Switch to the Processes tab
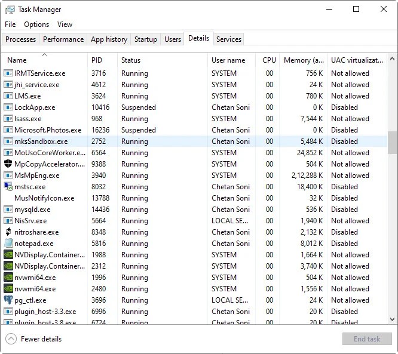This screenshot has width=398, height=354. point(20,39)
